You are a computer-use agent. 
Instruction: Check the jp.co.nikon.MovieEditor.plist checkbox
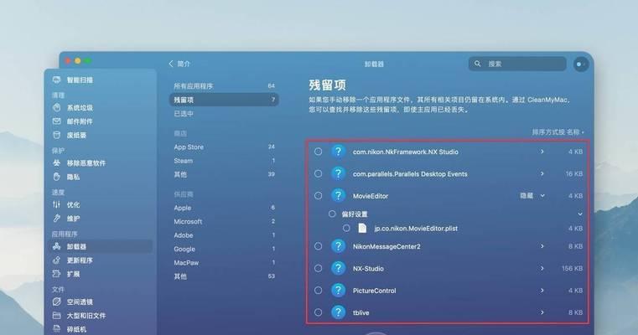tap(346, 228)
